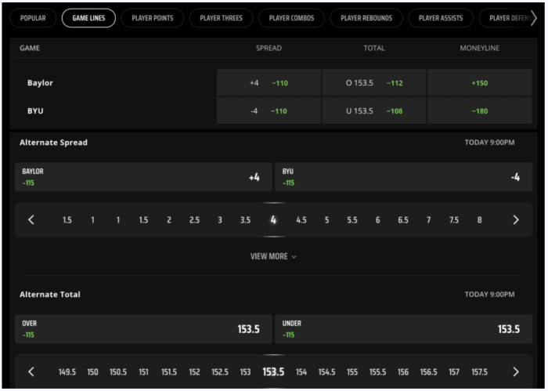Choose 154.5 on alternate total slider
This screenshot has width=548, height=391.
(326, 371)
